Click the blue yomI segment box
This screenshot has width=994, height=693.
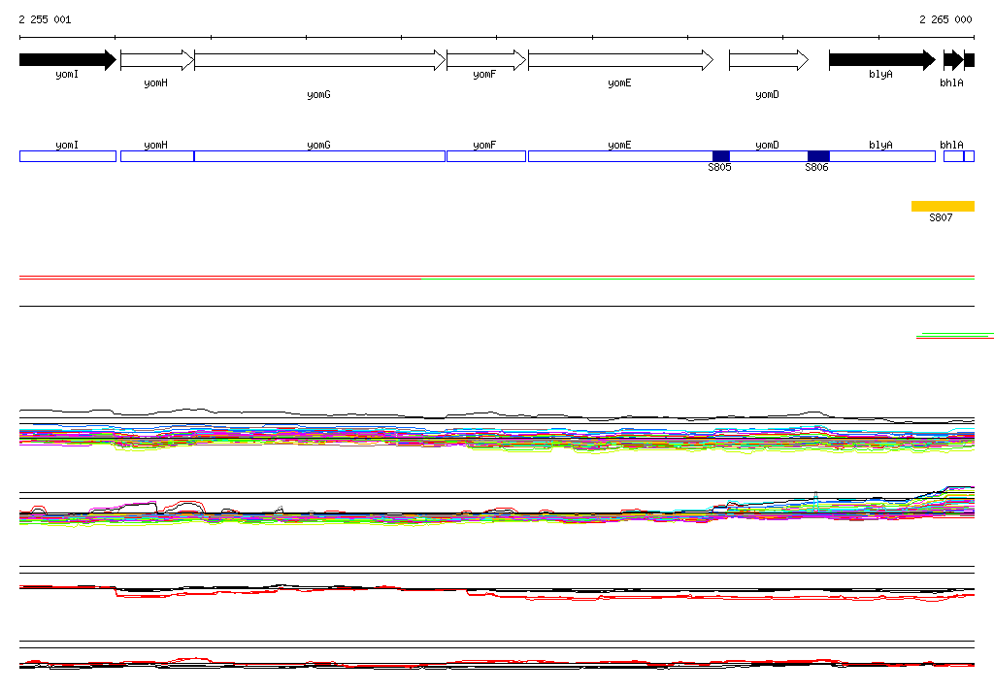pyautogui.click(x=68, y=156)
